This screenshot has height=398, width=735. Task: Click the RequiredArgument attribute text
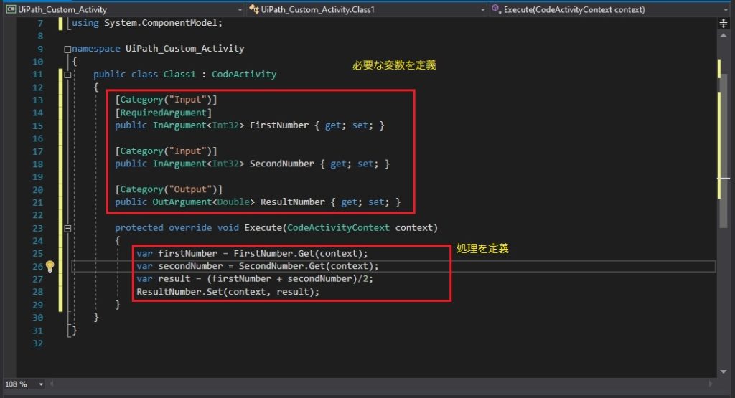[163, 113]
